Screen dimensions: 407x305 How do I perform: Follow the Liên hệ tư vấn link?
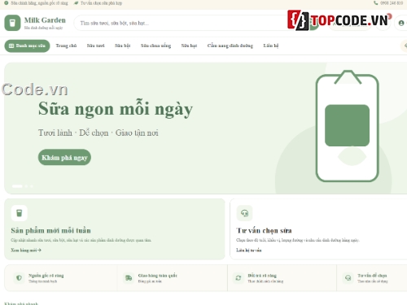249,250
